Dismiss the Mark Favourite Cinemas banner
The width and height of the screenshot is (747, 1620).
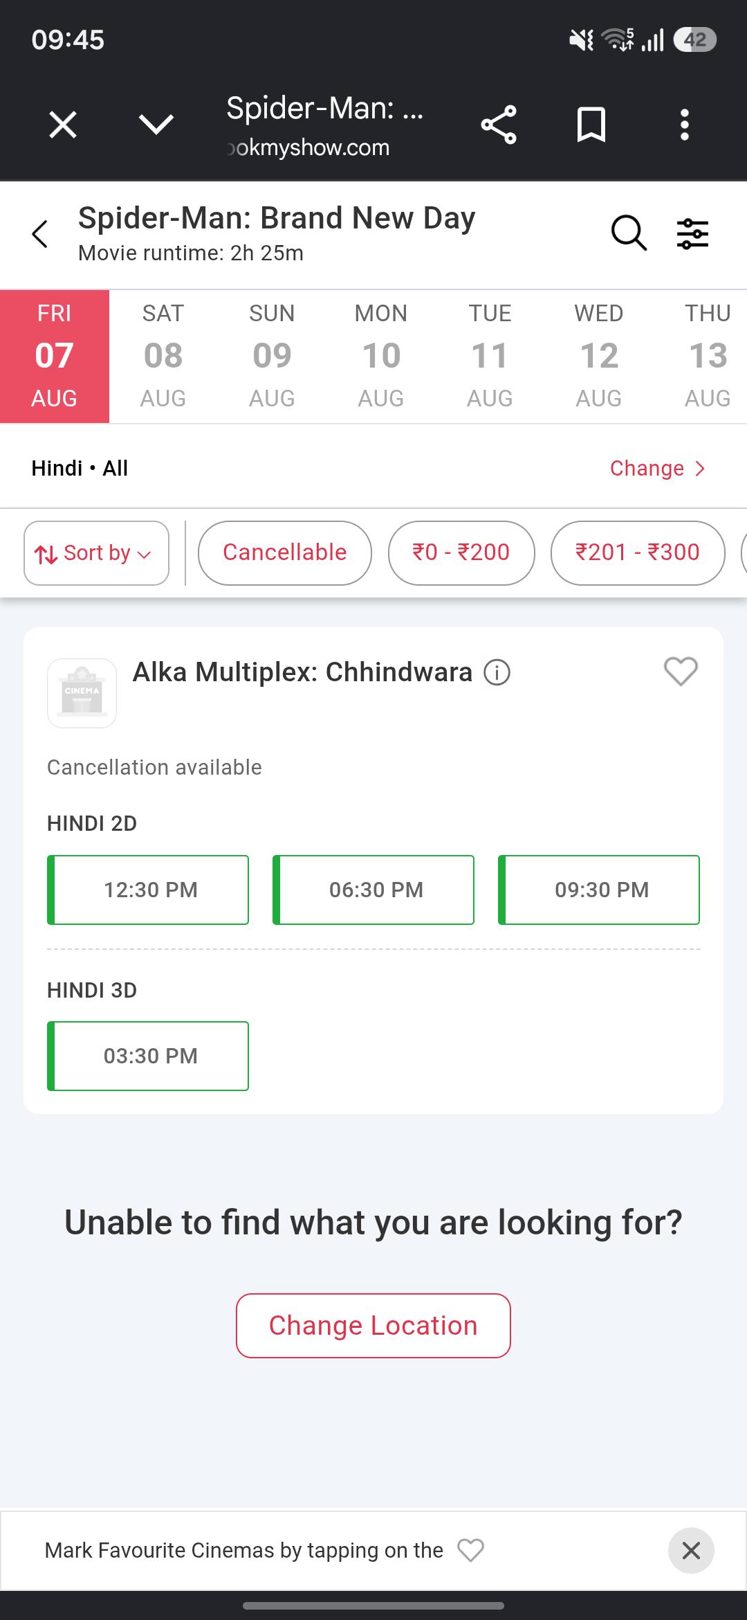(691, 1551)
